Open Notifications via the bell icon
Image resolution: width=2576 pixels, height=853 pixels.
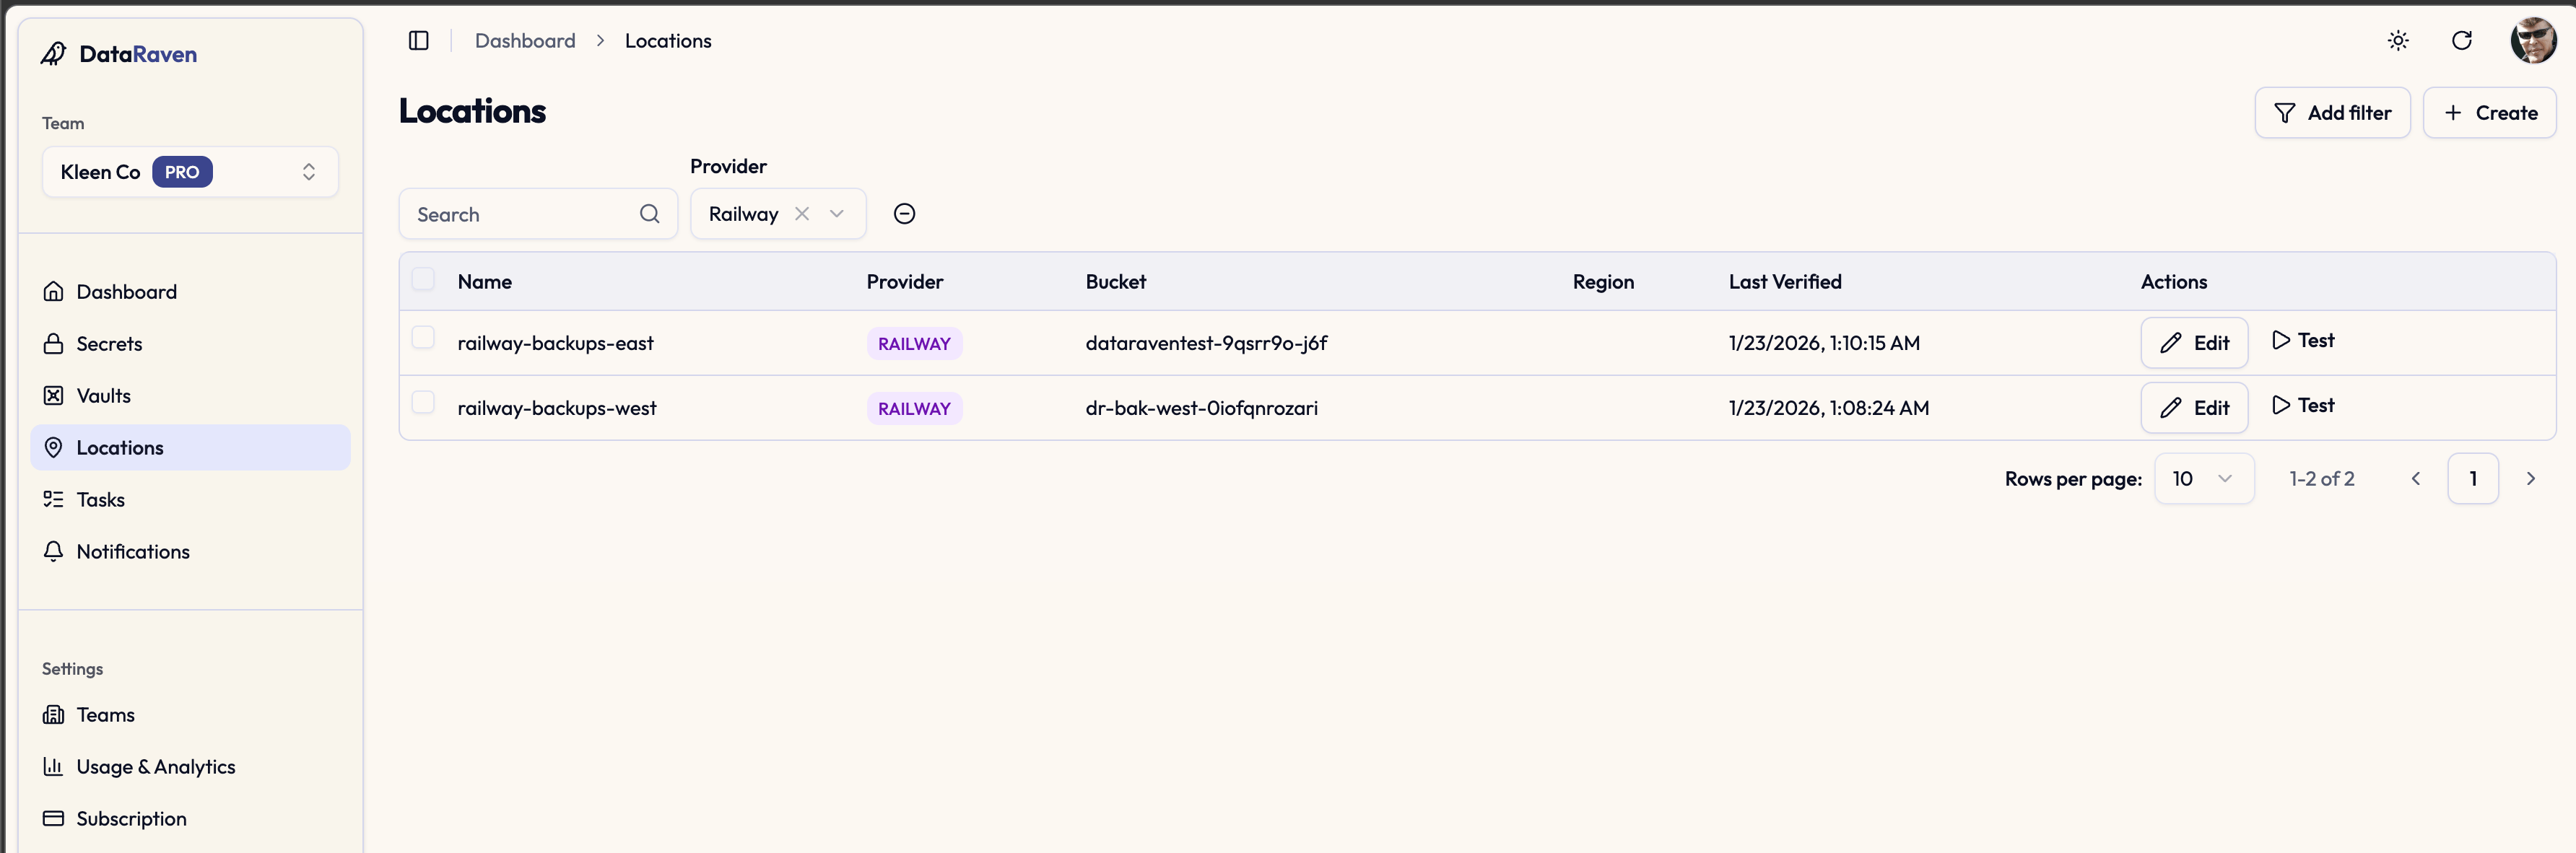click(x=54, y=551)
